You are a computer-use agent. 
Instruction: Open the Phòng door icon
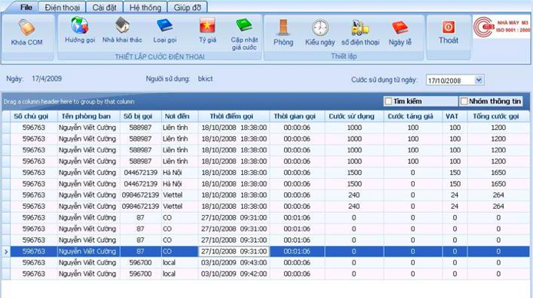283,28
